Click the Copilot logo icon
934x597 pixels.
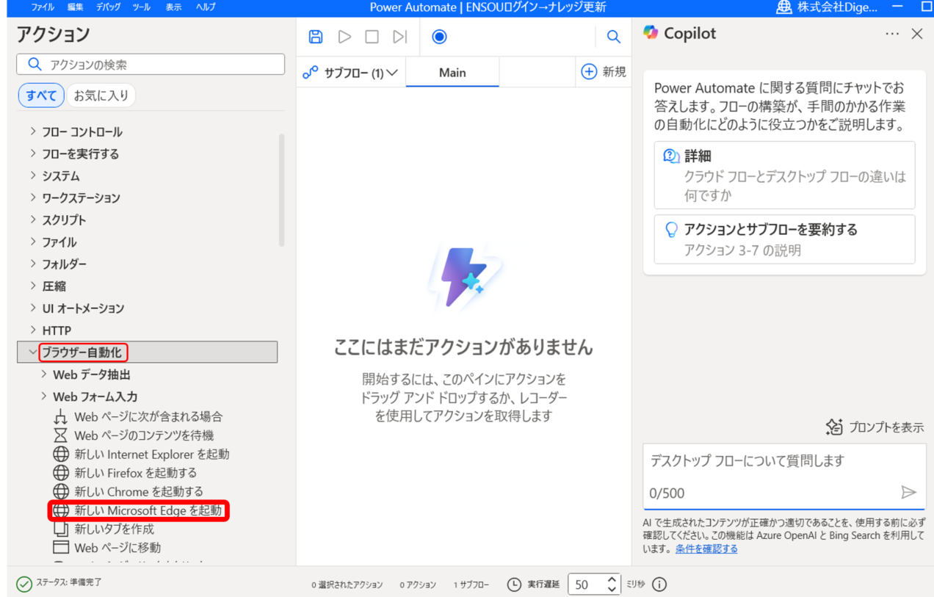pyautogui.click(x=651, y=33)
